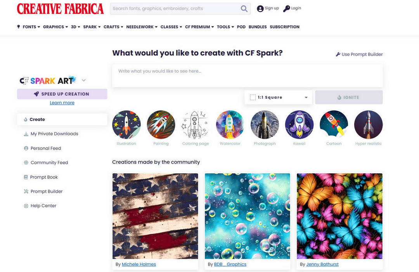The width and height of the screenshot is (419, 272).
Task: Select the Illustration rocket style icon
Action: click(x=126, y=125)
